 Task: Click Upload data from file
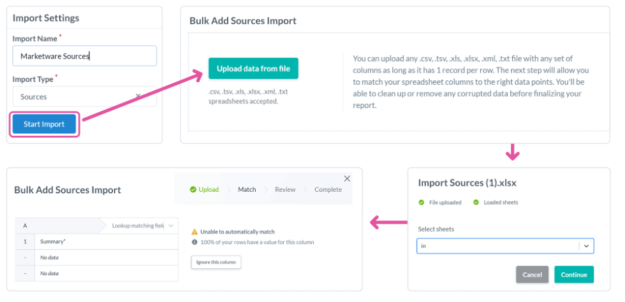tap(253, 68)
